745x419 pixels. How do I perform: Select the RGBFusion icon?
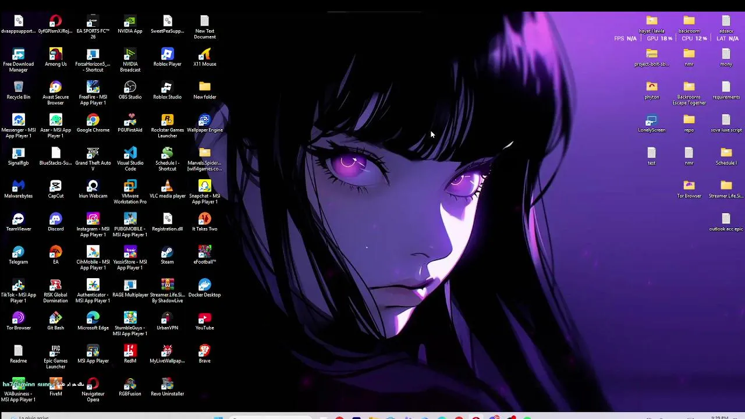[x=130, y=388]
